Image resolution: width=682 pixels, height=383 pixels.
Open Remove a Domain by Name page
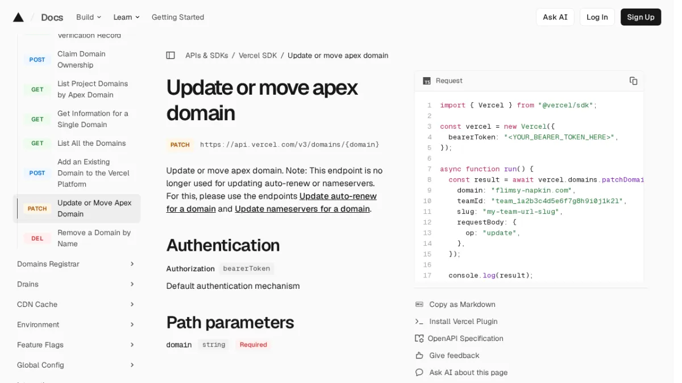click(94, 238)
